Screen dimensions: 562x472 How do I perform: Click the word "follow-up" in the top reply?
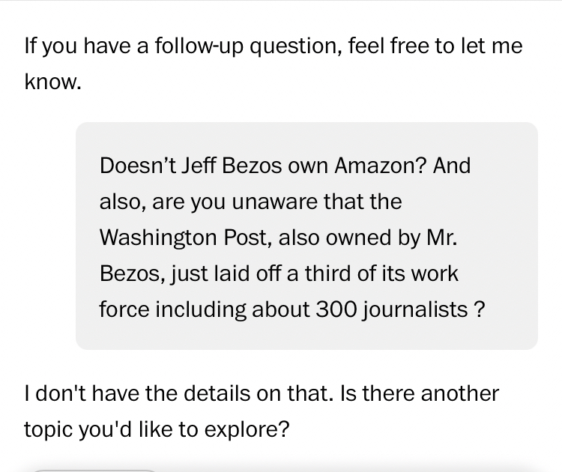tap(198, 46)
